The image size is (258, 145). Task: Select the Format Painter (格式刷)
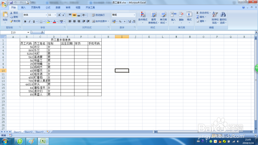(15, 21)
